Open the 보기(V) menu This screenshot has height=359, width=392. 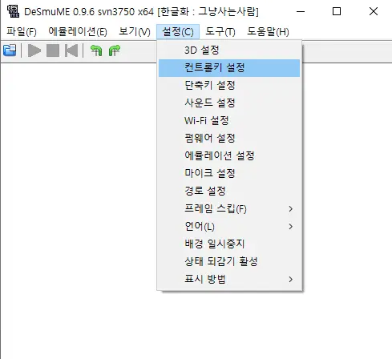point(135,32)
